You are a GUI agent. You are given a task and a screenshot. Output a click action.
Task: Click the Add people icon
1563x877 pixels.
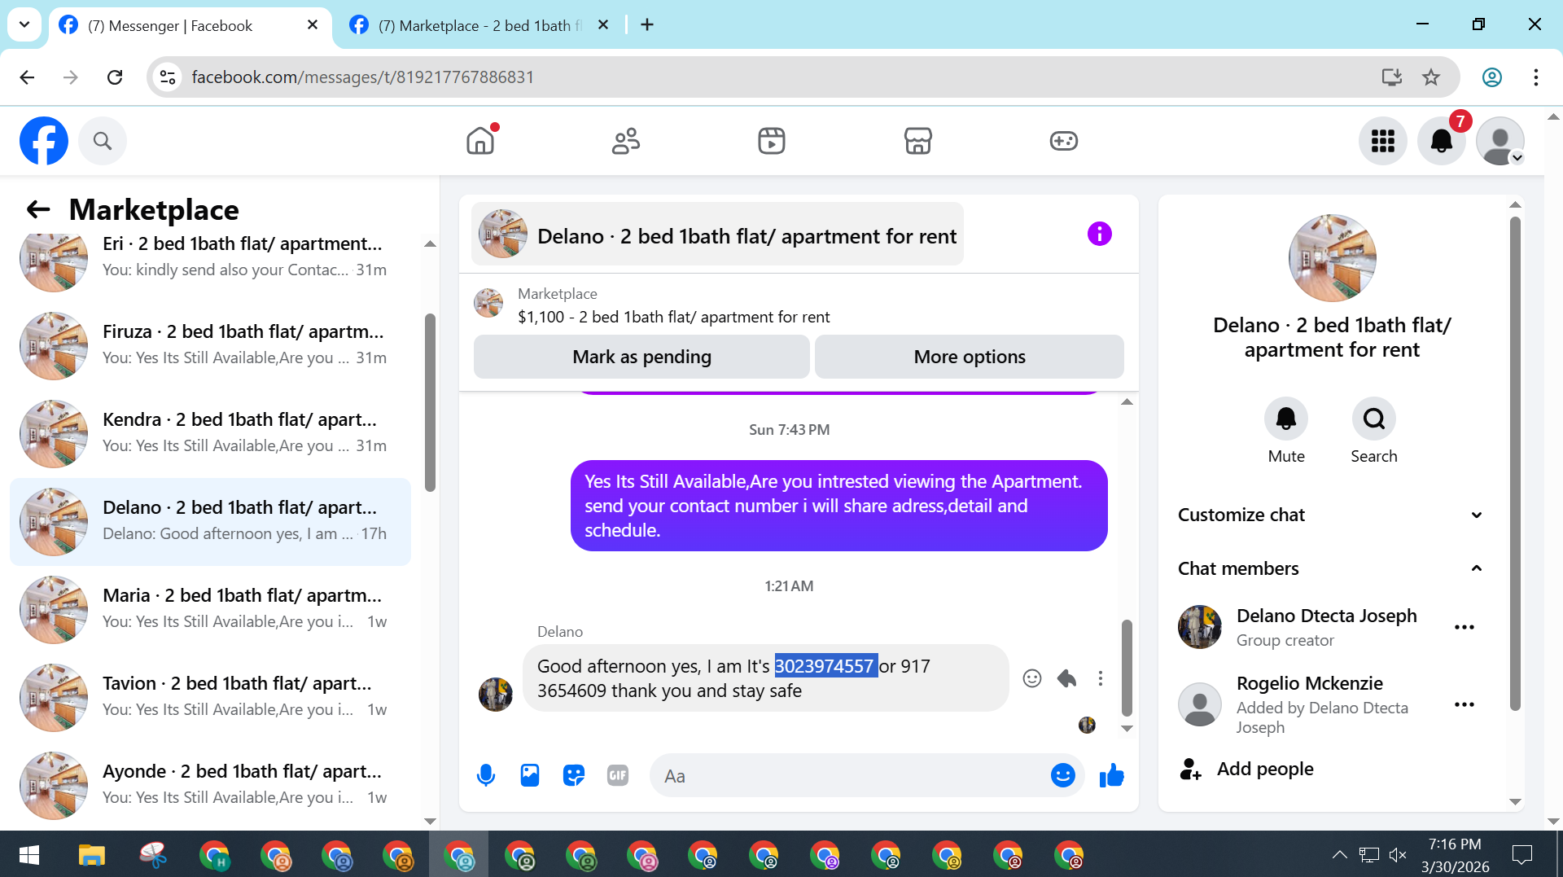[x=1191, y=769]
